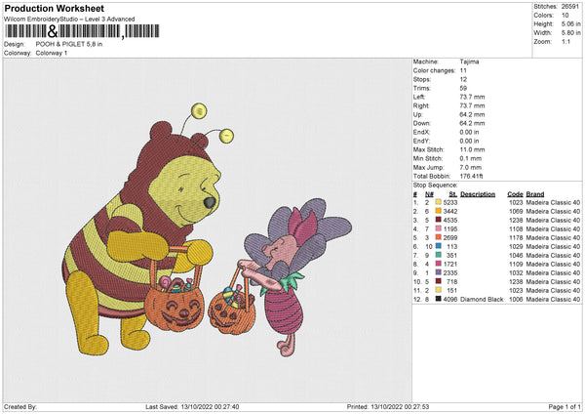The width and height of the screenshot is (585, 414).
Task: Select thread code 1006
Action: coord(516,300)
